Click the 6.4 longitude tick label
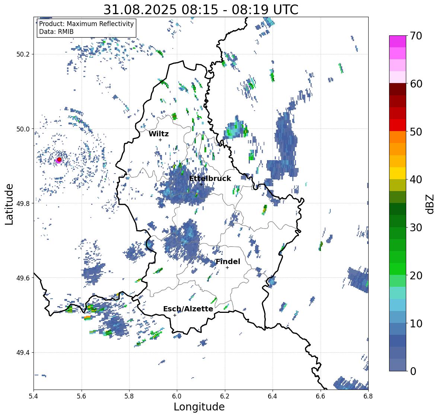The height and width of the screenshot is (416, 439). point(273,396)
